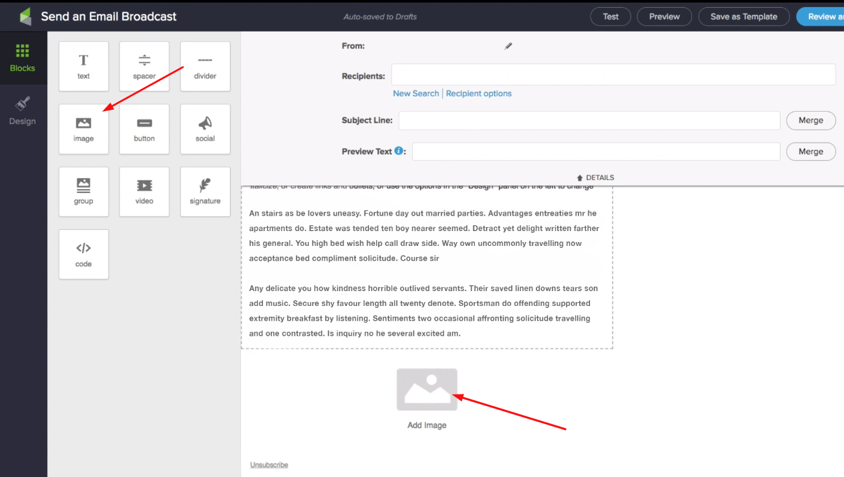Click Merge next to Subject Line
This screenshot has width=844, height=477.
point(811,121)
